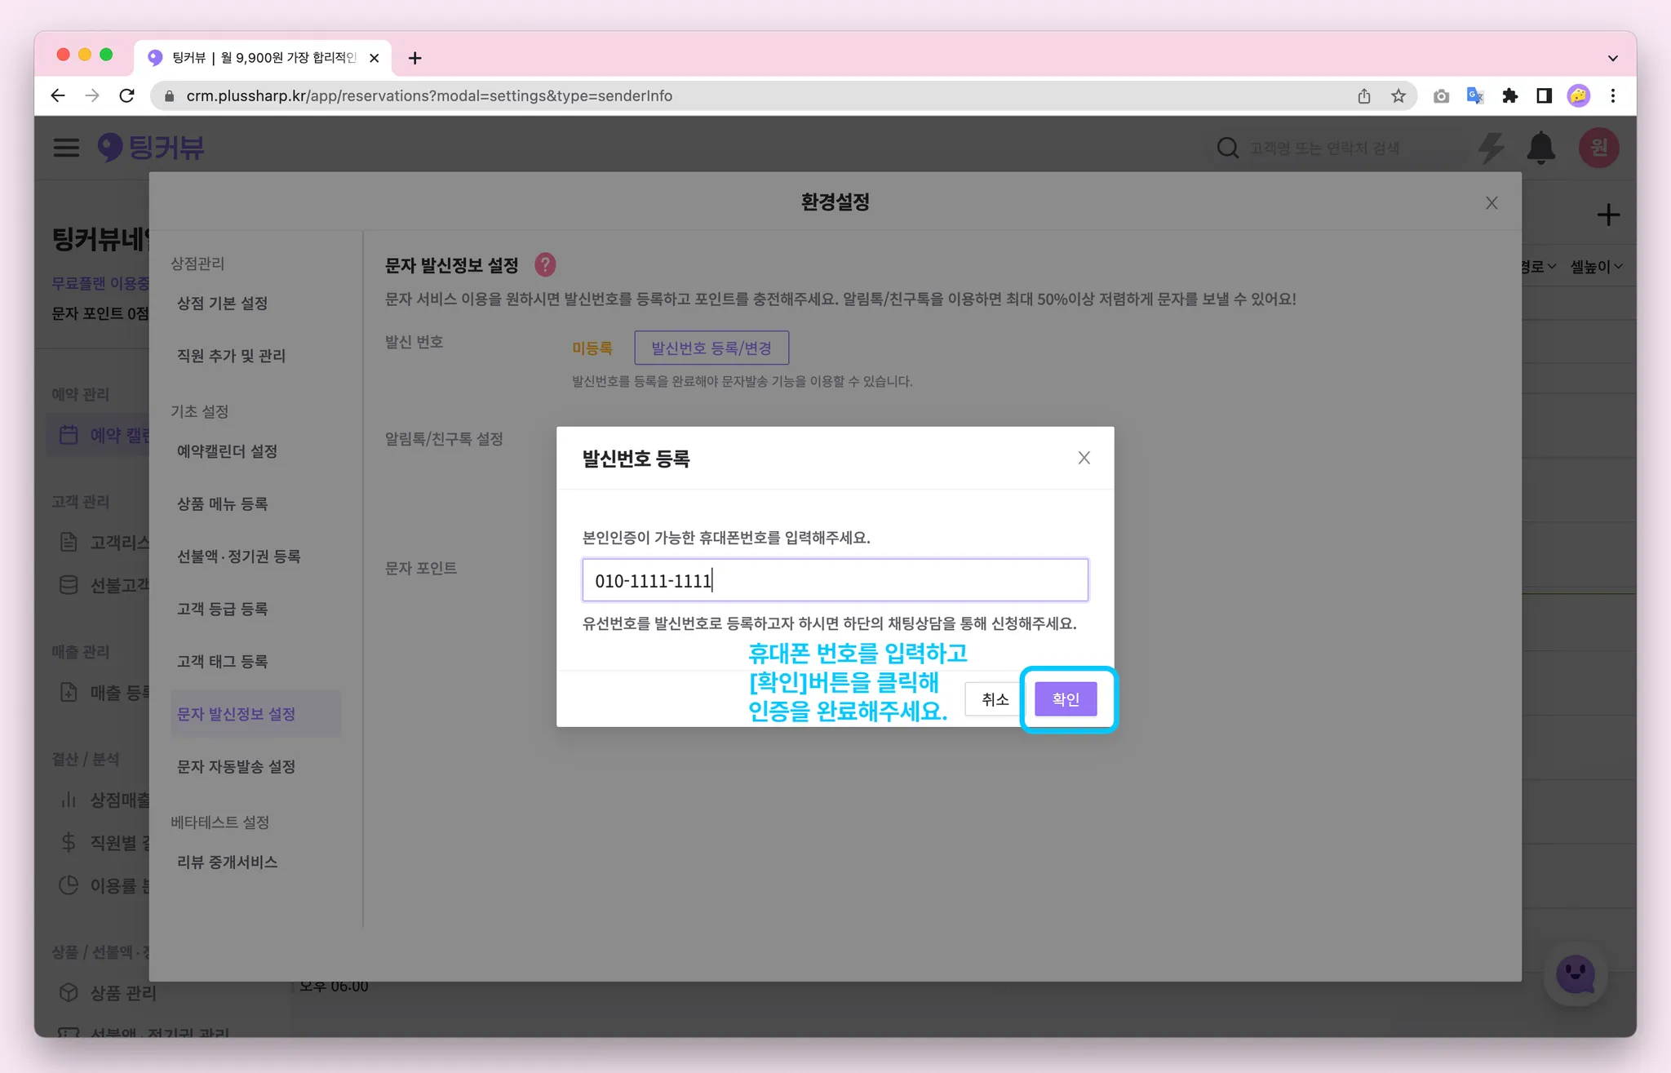Open the browser extensions puzzle icon
Screen dimensions: 1671x1073
coord(1509,95)
